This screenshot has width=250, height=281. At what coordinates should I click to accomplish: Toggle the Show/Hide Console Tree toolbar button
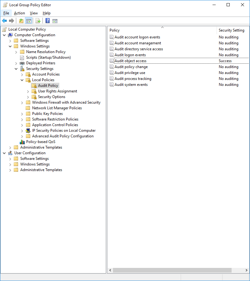28,21
